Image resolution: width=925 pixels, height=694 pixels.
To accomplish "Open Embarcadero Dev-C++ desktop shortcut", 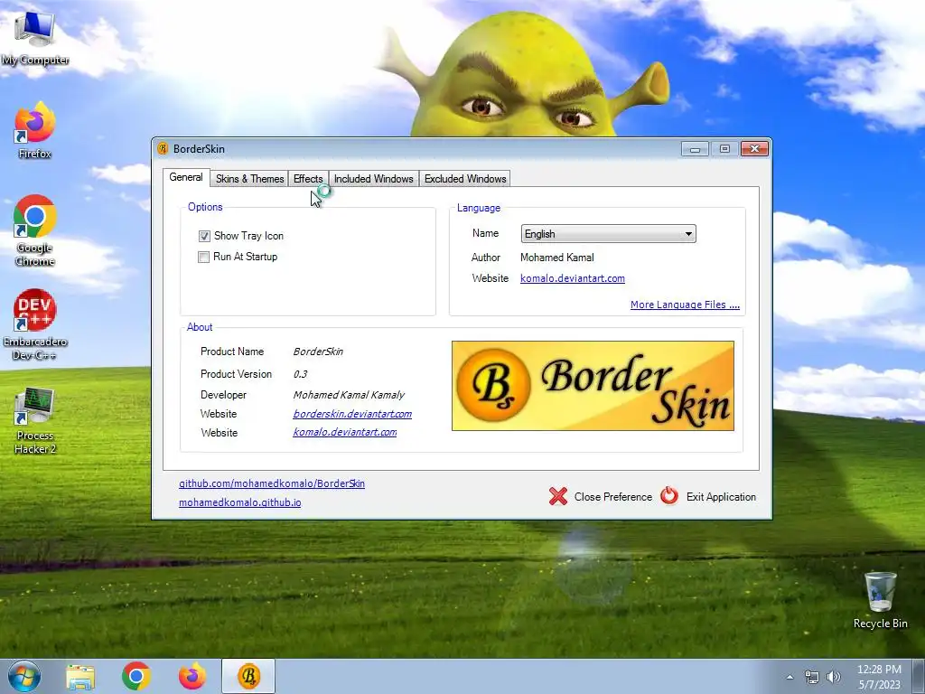I will pyautogui.click(x=35, y=324).
